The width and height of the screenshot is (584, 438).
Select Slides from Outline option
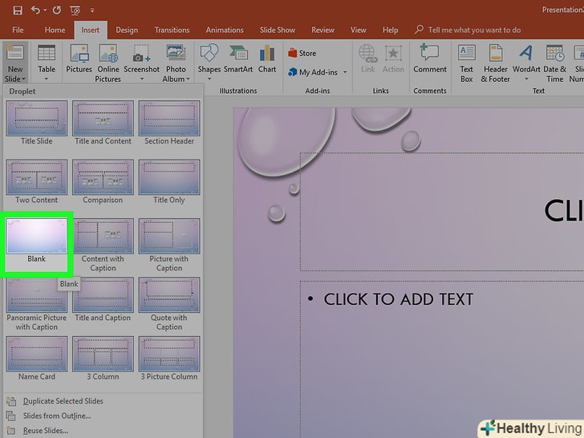click(x=56, y=416)
